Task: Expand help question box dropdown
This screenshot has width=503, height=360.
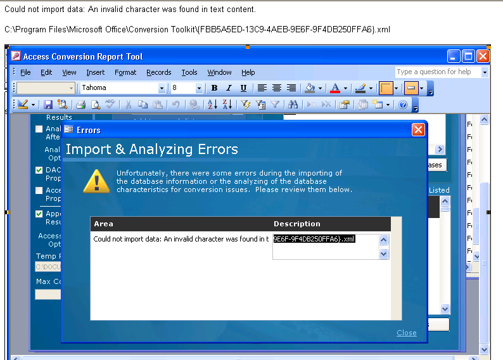Action: point(485,72)
